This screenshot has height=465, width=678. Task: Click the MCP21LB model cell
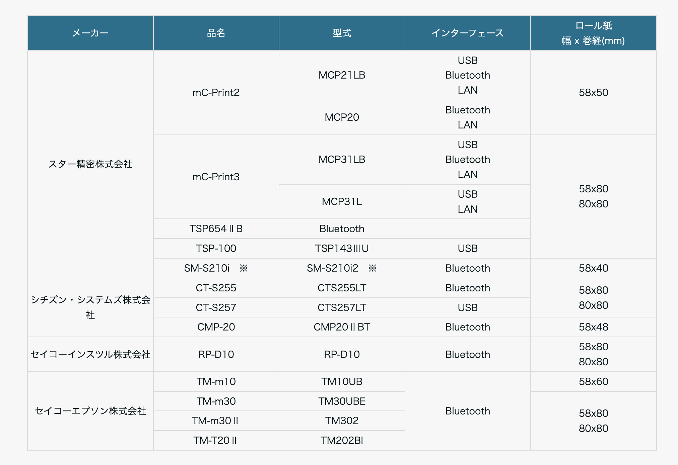click(341, 75)
